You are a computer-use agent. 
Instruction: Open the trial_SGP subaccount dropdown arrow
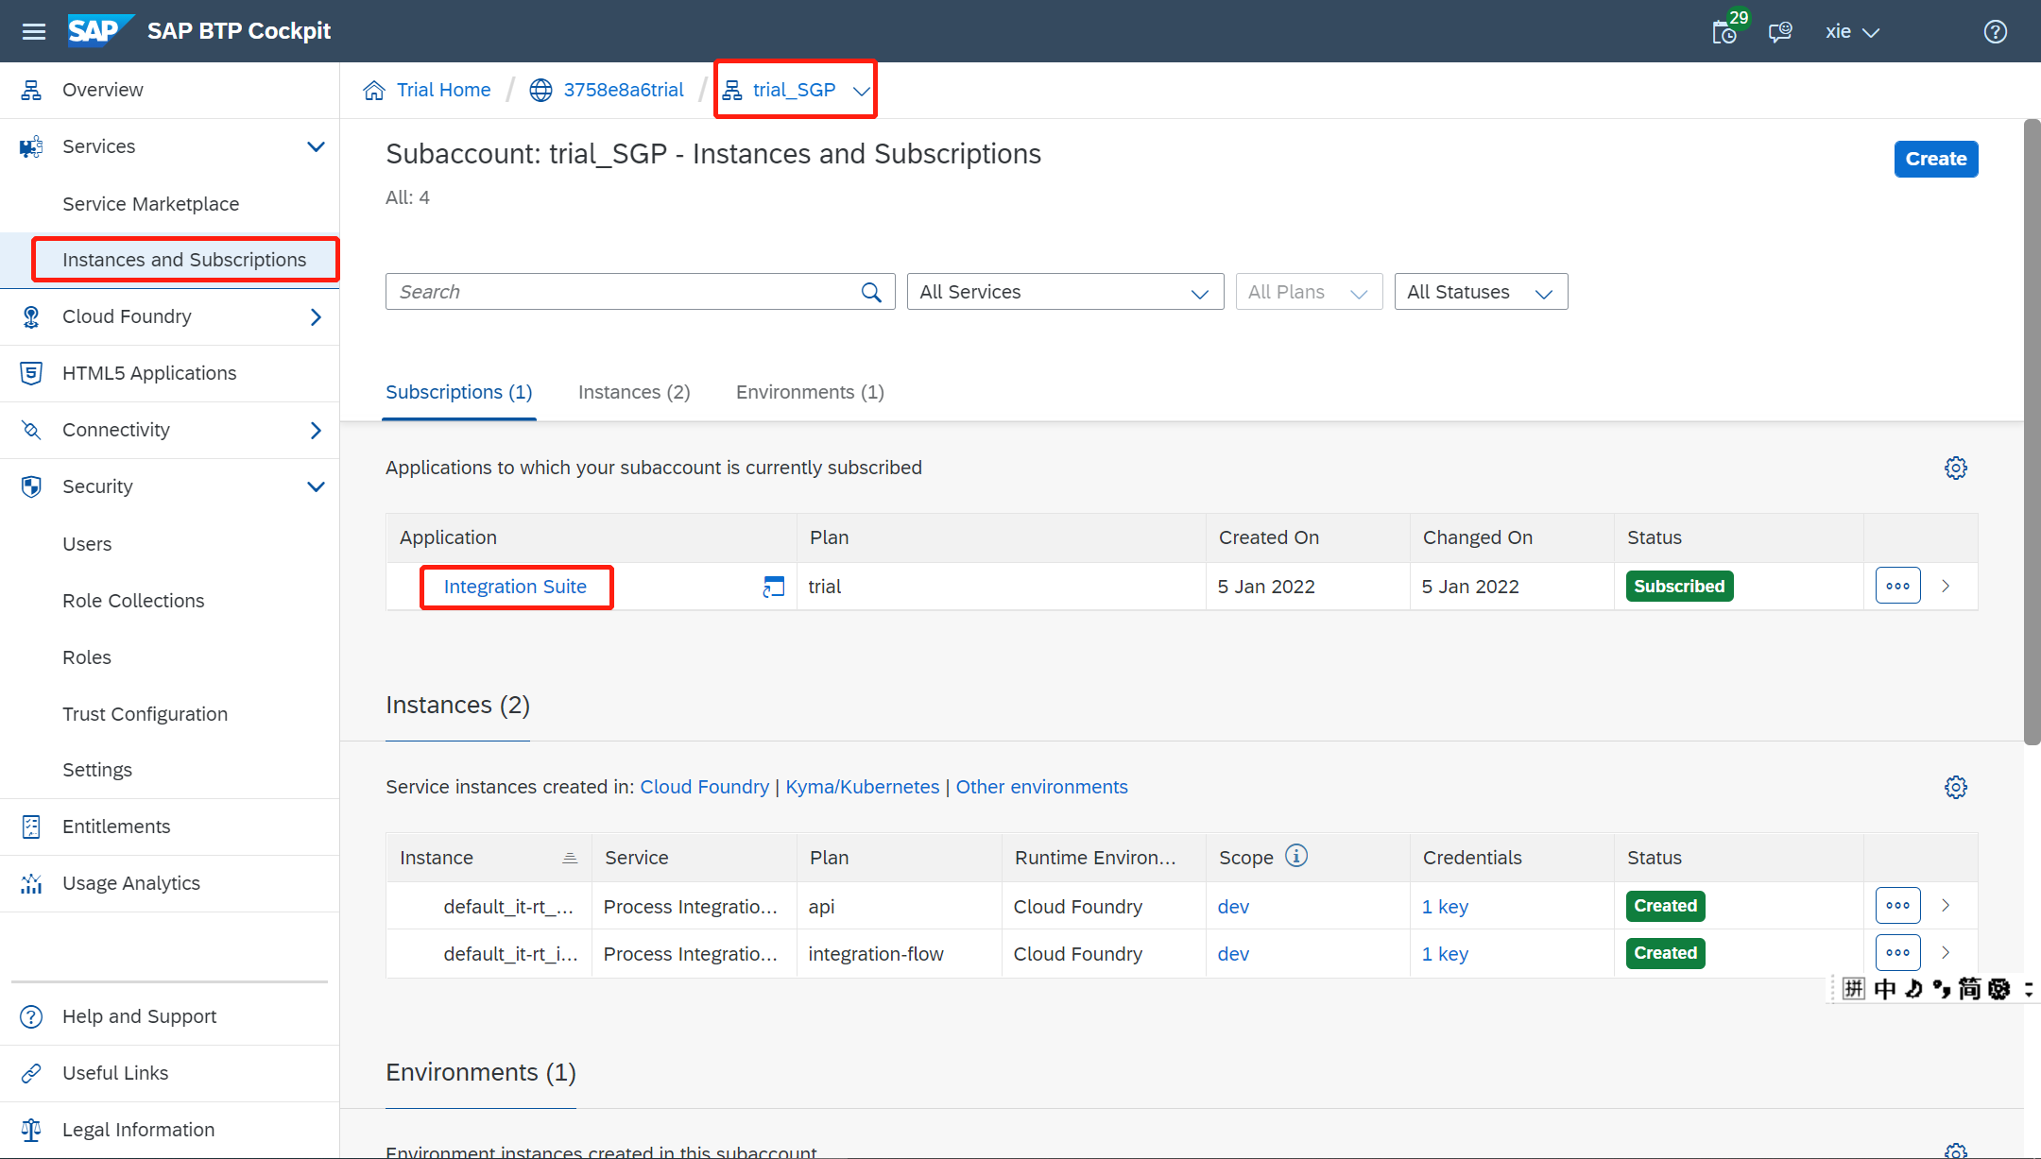click(x=861, y=91)
